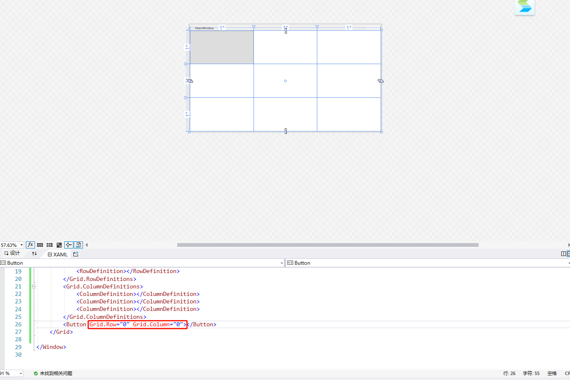Click the </Window> tag on line 29
The width and height of the screenshot is (570, 380).
[x=51, y=347]
